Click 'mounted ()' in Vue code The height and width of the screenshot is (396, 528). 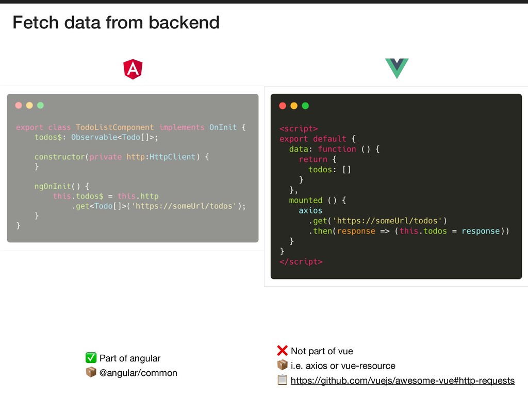tap(313, 200)
